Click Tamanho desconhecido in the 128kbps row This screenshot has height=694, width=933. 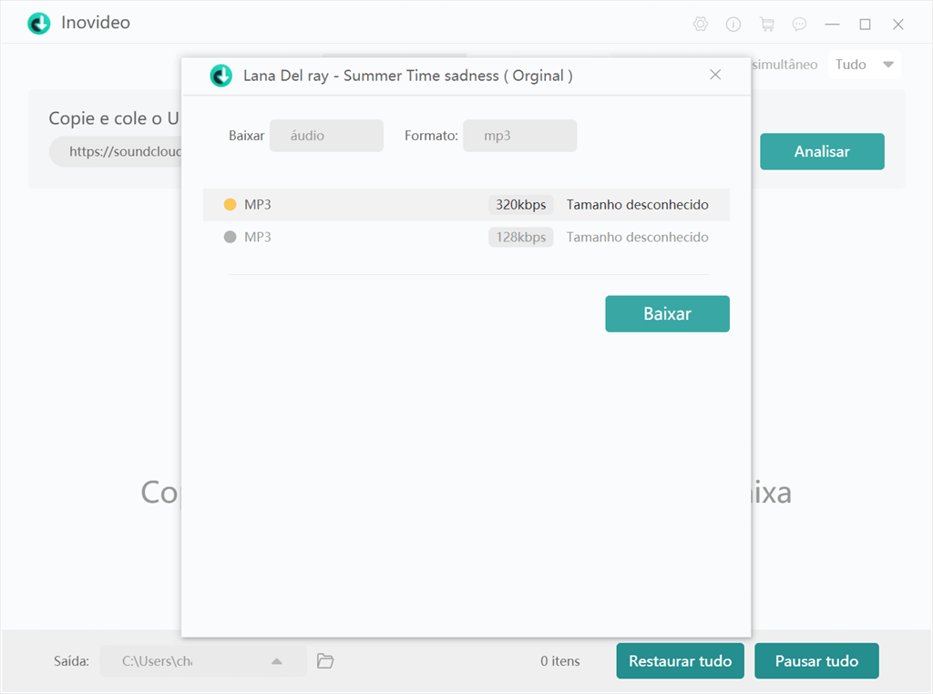637,238
